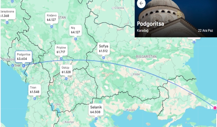Click the airport icon below Sofya
The height and width of the screenshot is (127, 217).
tap(103, 58)
